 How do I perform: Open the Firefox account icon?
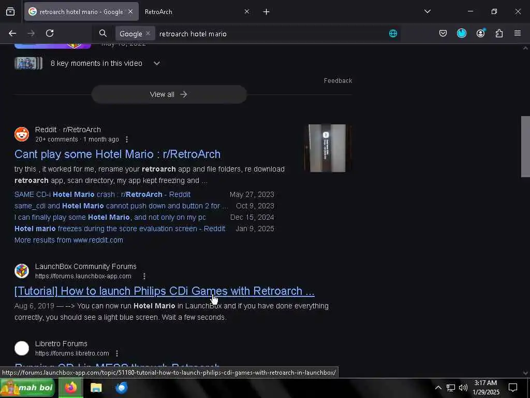coord(480,33)
